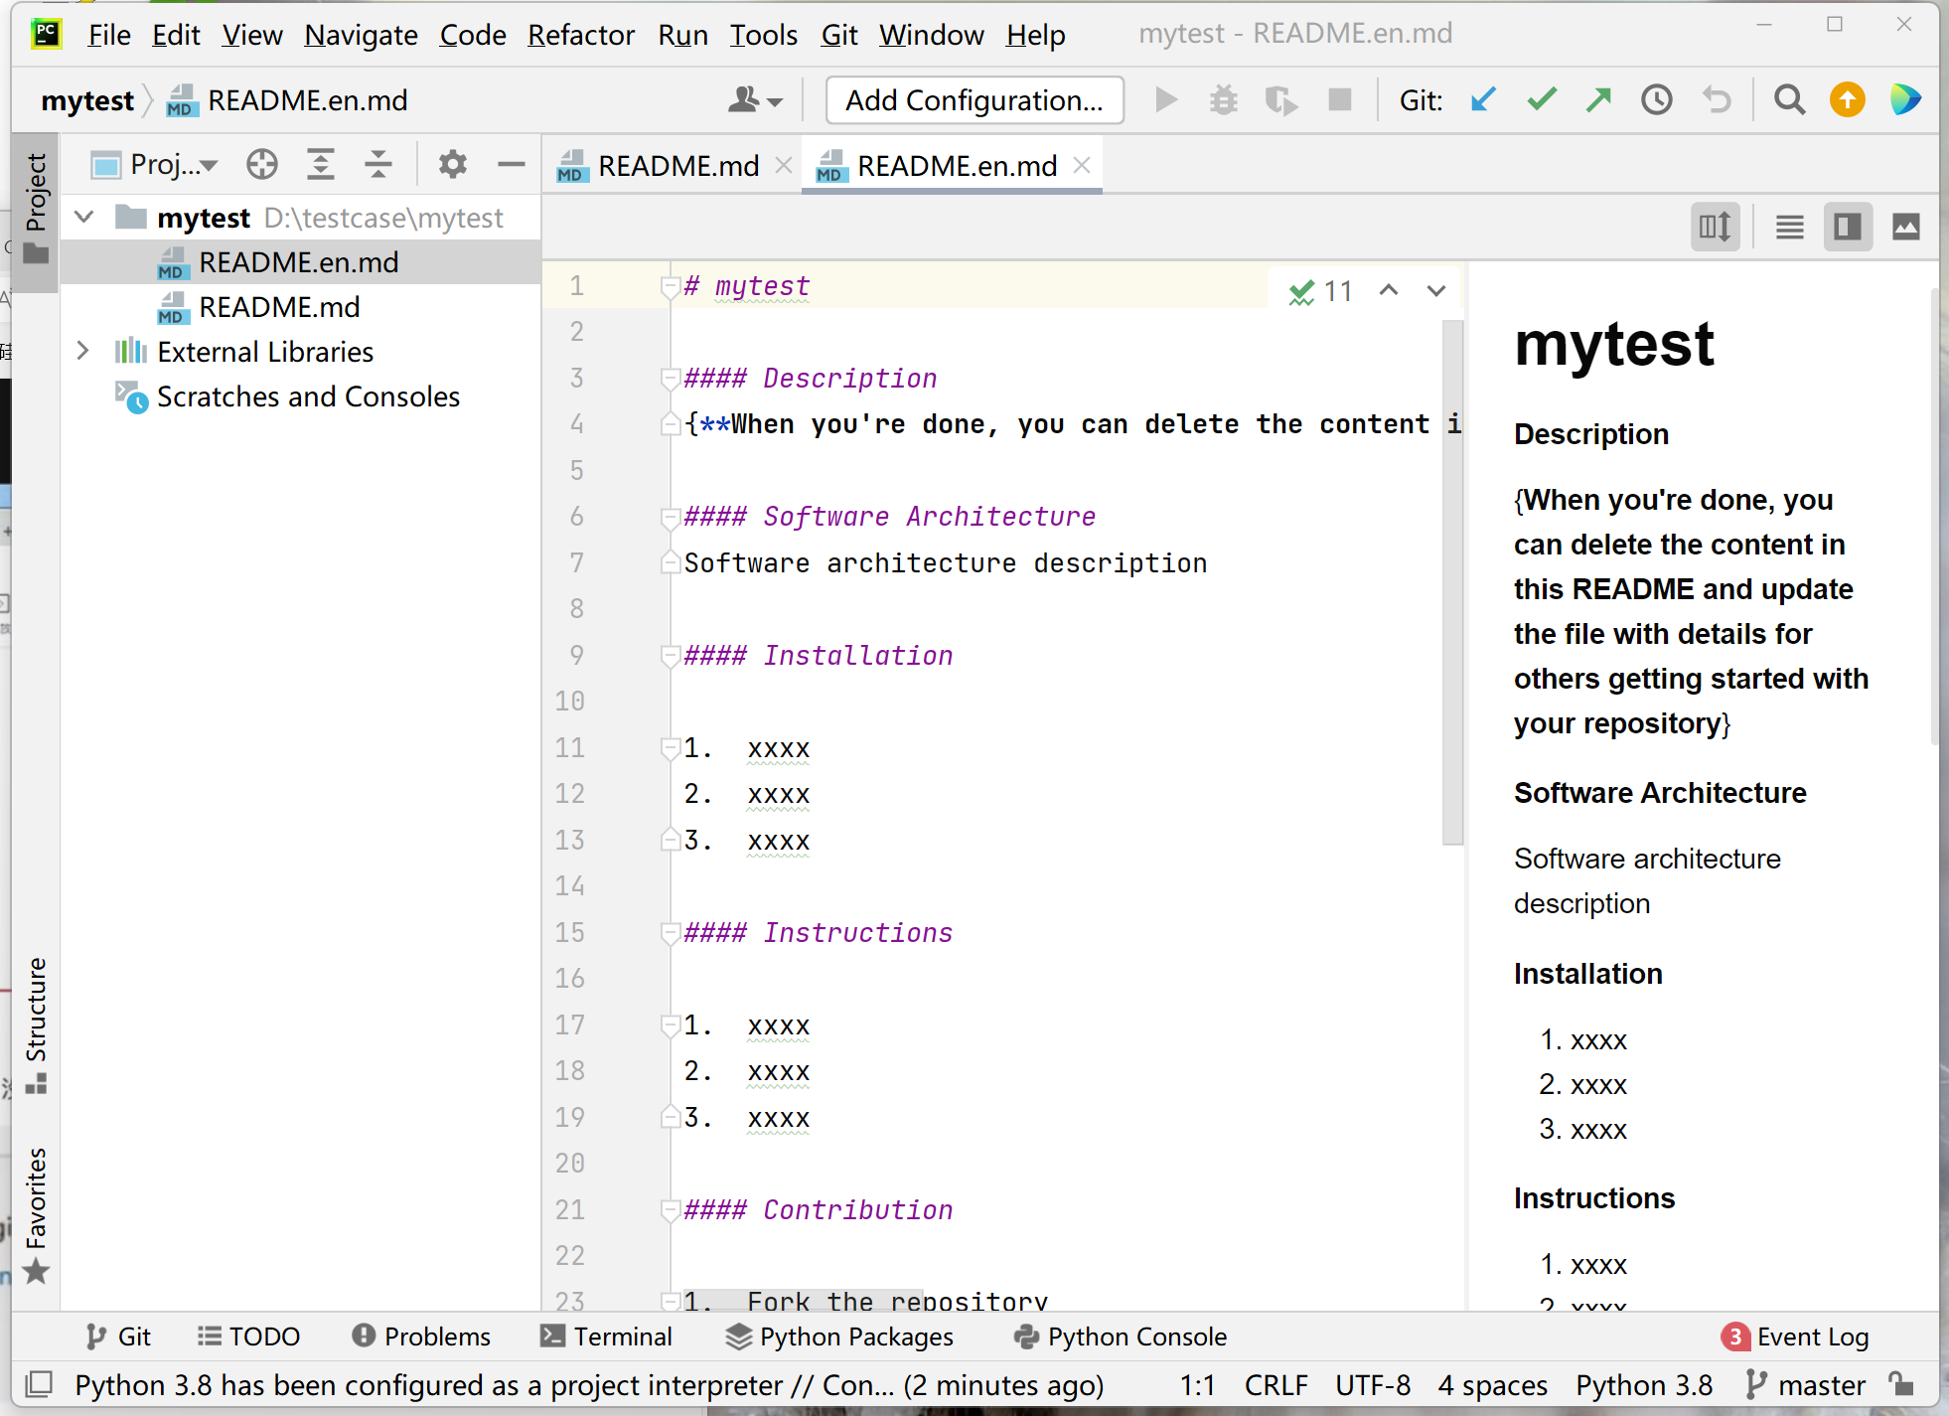Open the Tools menu
Screen dimensions: 1949x1416
pyautogui.click(x=763, y=35)
